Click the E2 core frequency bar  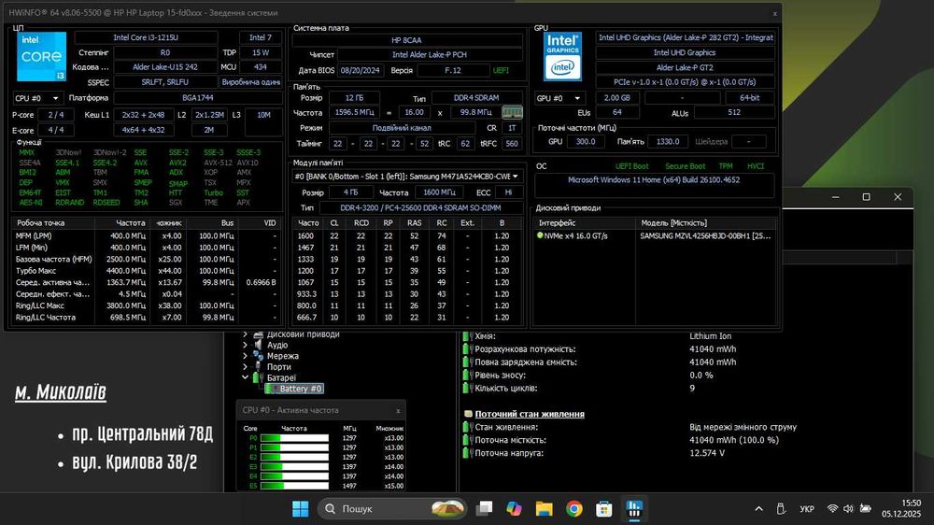click(294, 457)
